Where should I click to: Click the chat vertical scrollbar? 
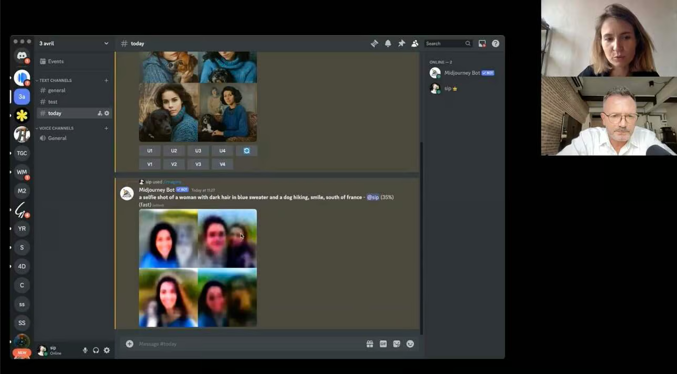[x=421, y=236]
